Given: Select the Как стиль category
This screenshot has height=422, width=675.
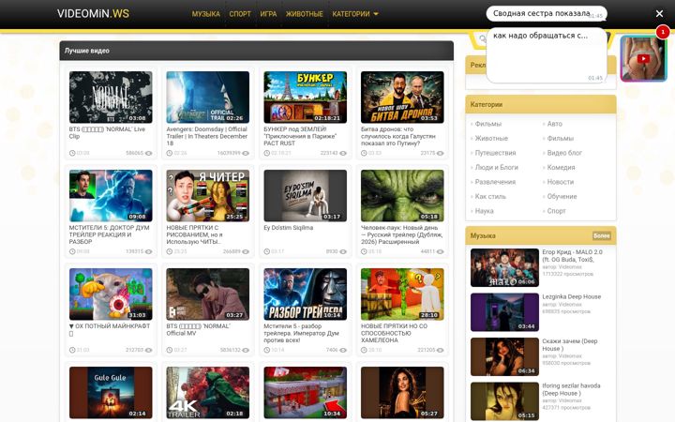Looking at the screenshot, I should tap(490, 196).
